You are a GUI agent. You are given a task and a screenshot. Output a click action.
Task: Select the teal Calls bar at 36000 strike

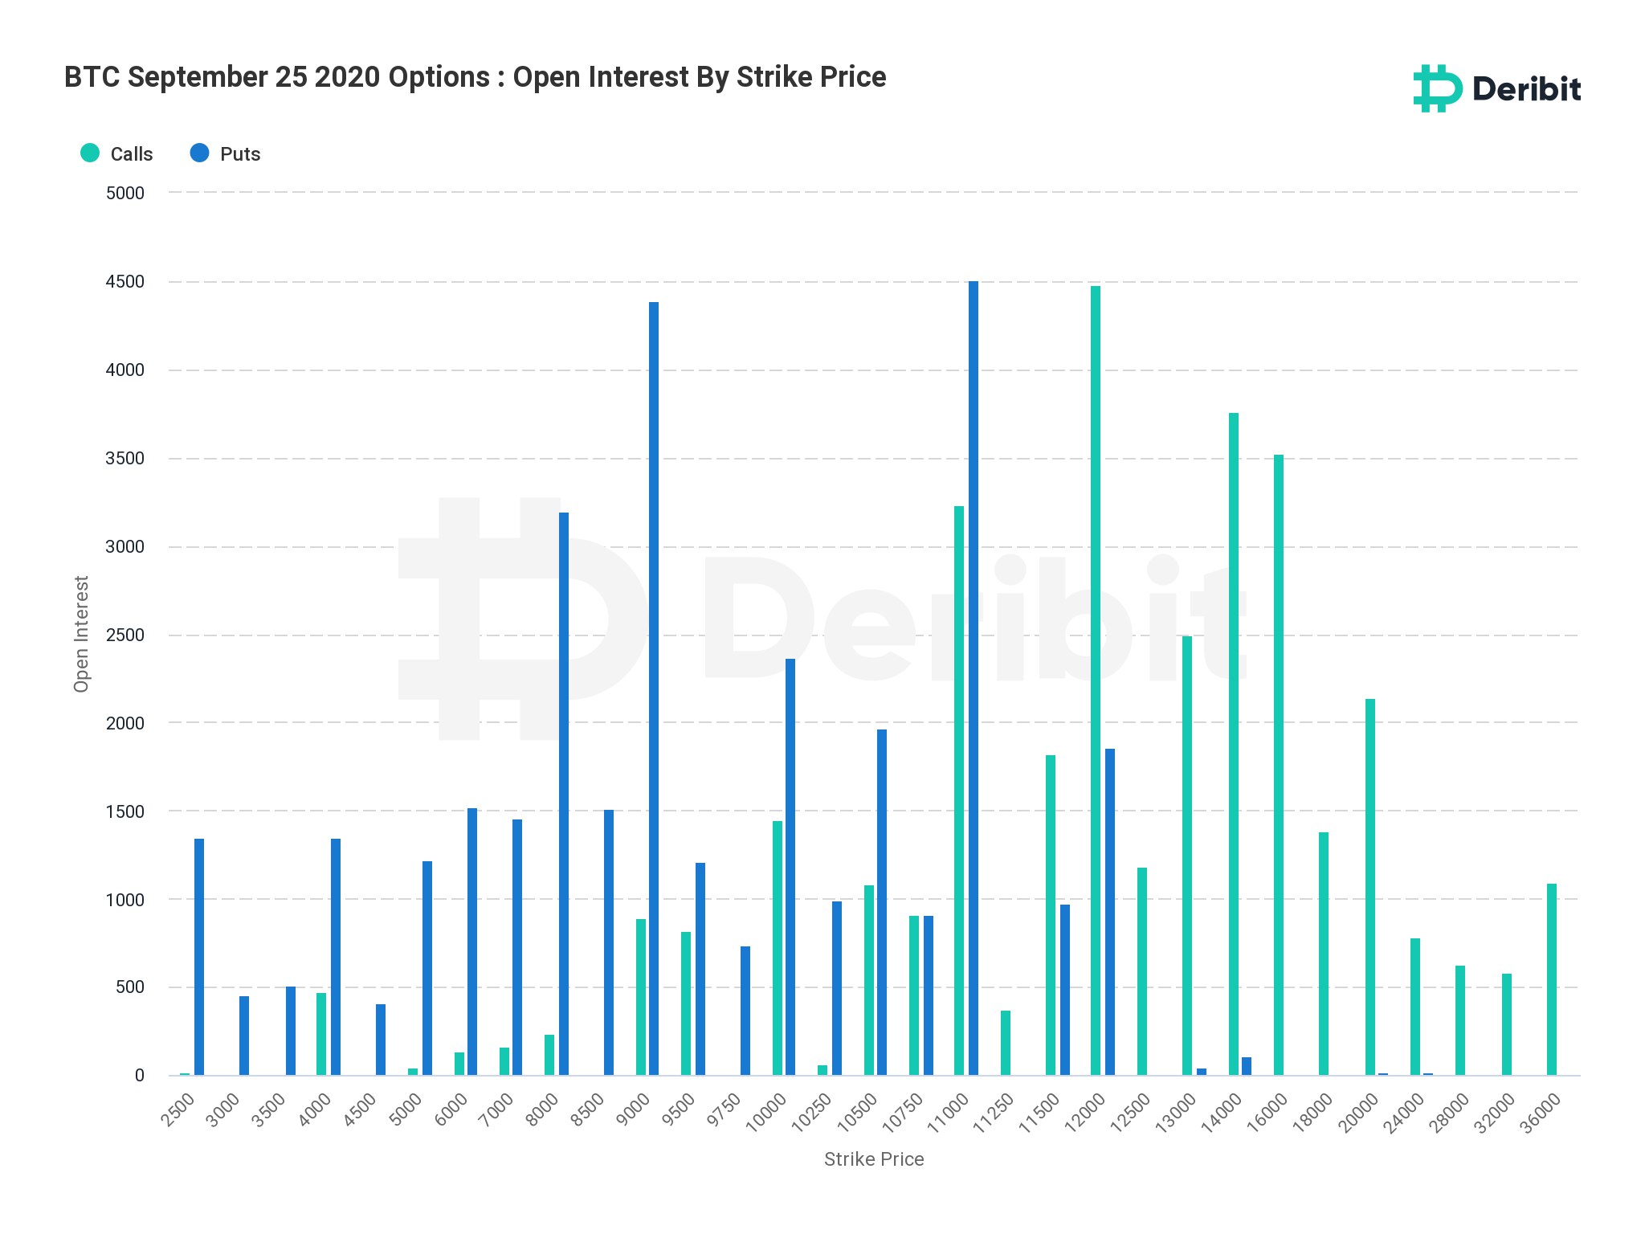click(x=1552, y=979)
